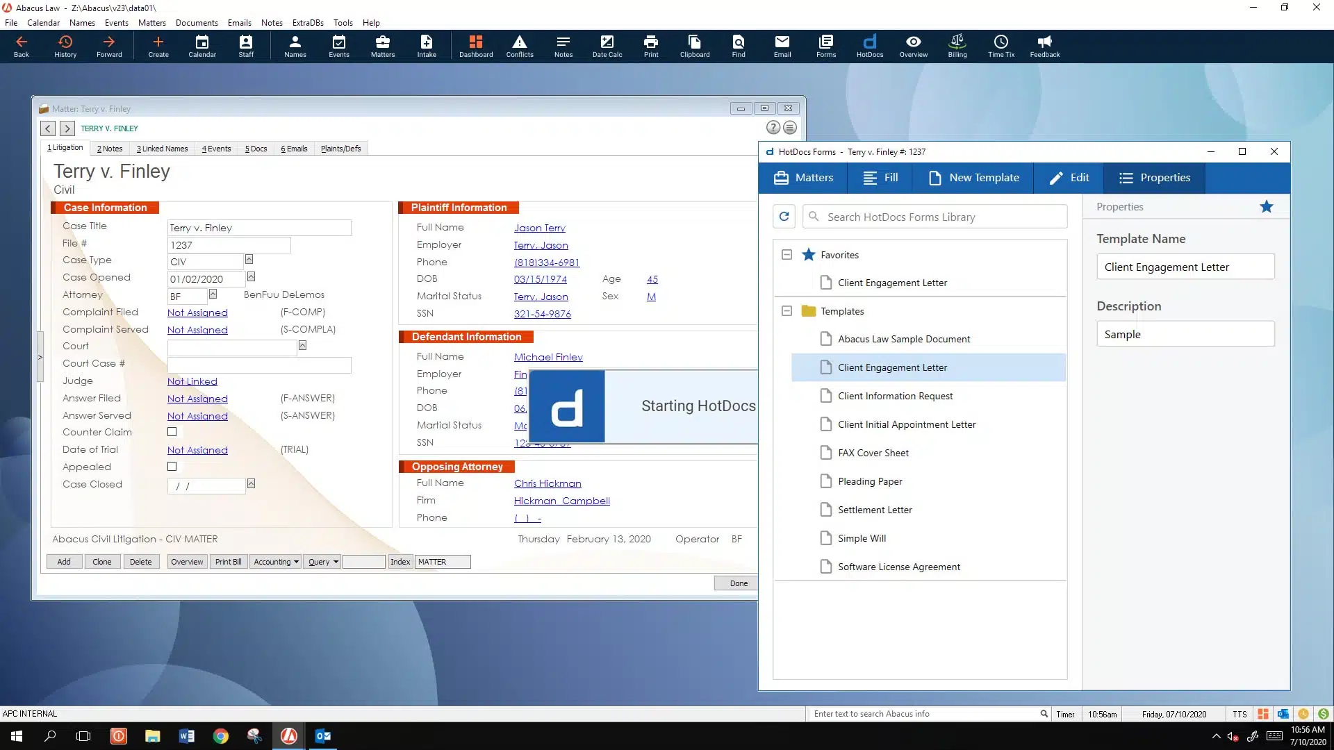Screen dimensions: 1334x750
Task: Open the Accounting dropdown button
Action: tap(276, 562)
